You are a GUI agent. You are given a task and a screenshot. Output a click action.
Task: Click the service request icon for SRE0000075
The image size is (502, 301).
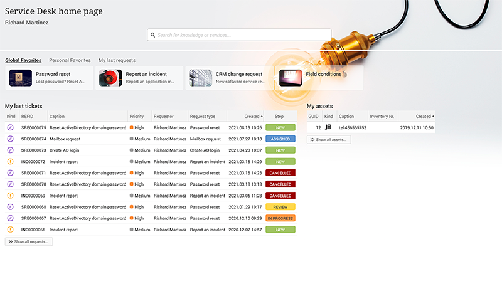pyautogui.click(x=10, y=127)
